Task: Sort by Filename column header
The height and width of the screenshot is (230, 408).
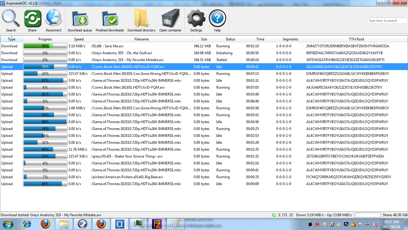Action: [141, 39]
